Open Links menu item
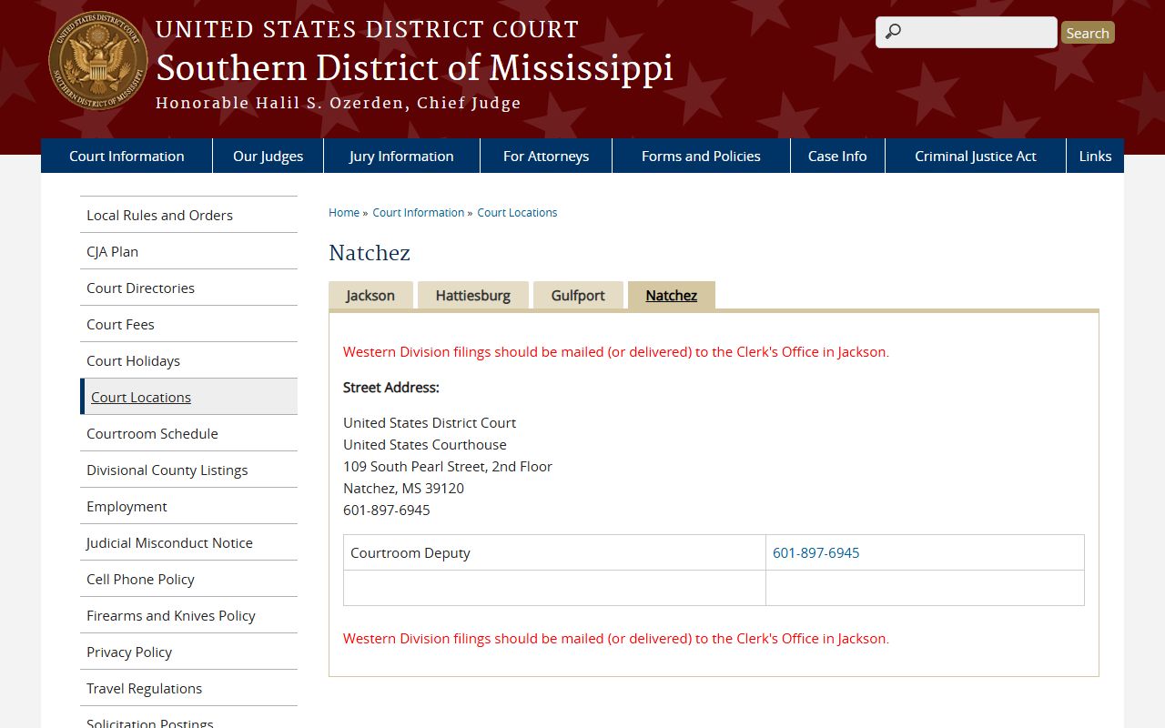This screenshot has width=1165, height=728. click(1095, 156)
